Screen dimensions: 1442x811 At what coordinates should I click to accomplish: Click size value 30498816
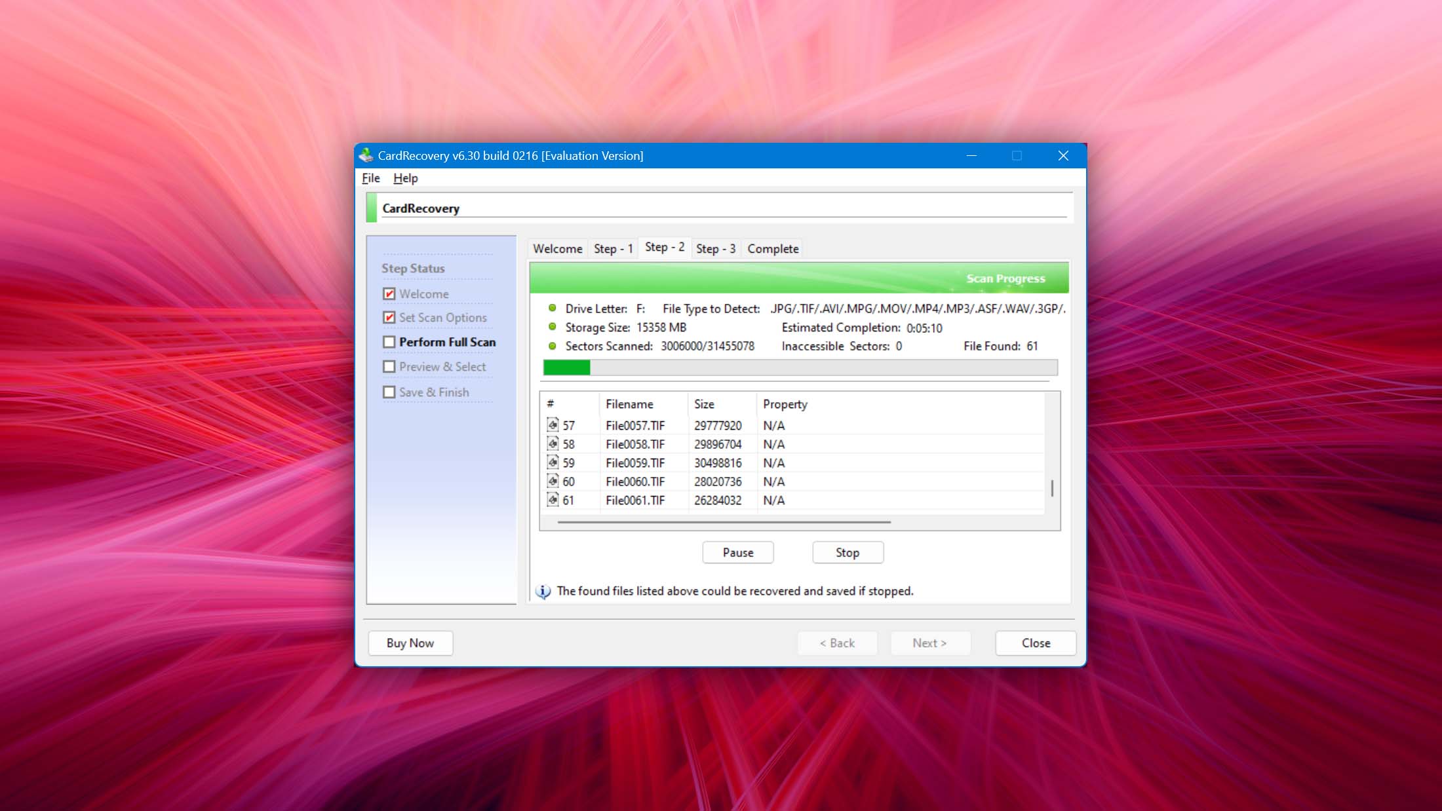718,463
